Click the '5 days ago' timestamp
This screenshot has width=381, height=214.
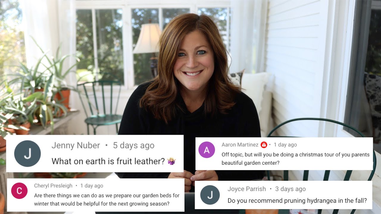point(134,145)
